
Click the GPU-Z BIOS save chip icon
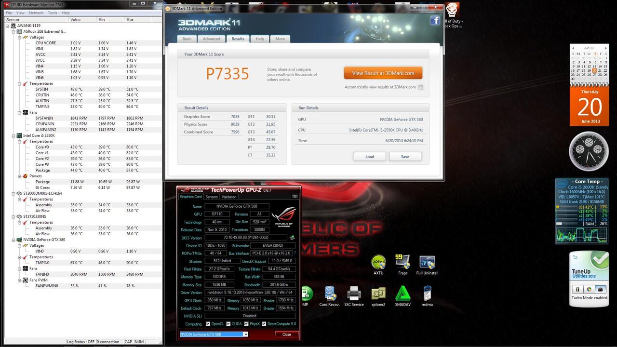point(292,238)
